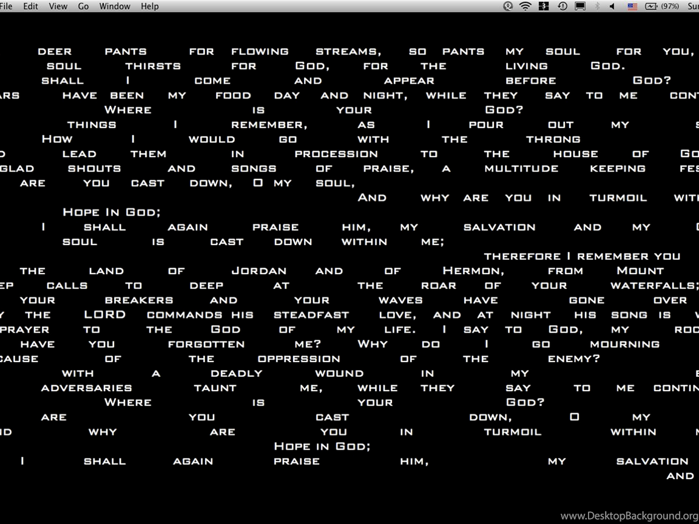Open the Bluetooth status menu
The image size is (699, 524).
pyautogui.click(x=596, y=6)
